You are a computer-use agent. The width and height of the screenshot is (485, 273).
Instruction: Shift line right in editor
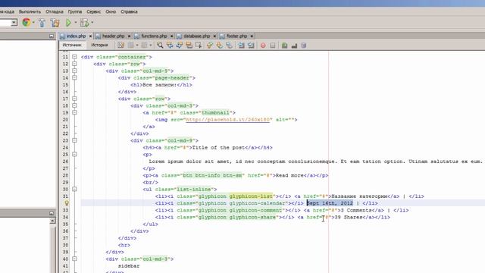point(251,45)
